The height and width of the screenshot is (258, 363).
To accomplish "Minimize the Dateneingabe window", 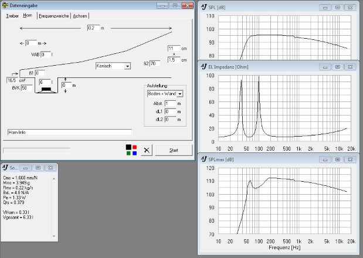I will pyautogui.click(x=162, y=5).
